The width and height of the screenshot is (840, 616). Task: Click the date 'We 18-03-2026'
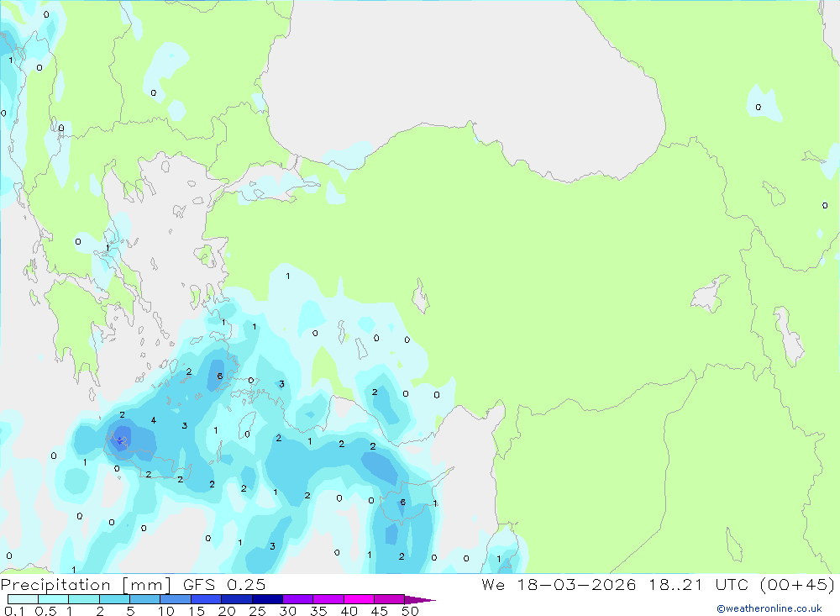pyautogui.click(x=559, y=585)
